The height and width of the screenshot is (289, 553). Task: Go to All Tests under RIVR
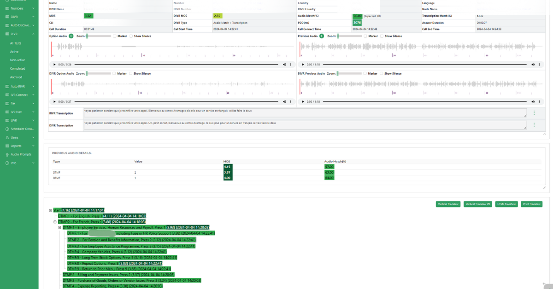16,43
